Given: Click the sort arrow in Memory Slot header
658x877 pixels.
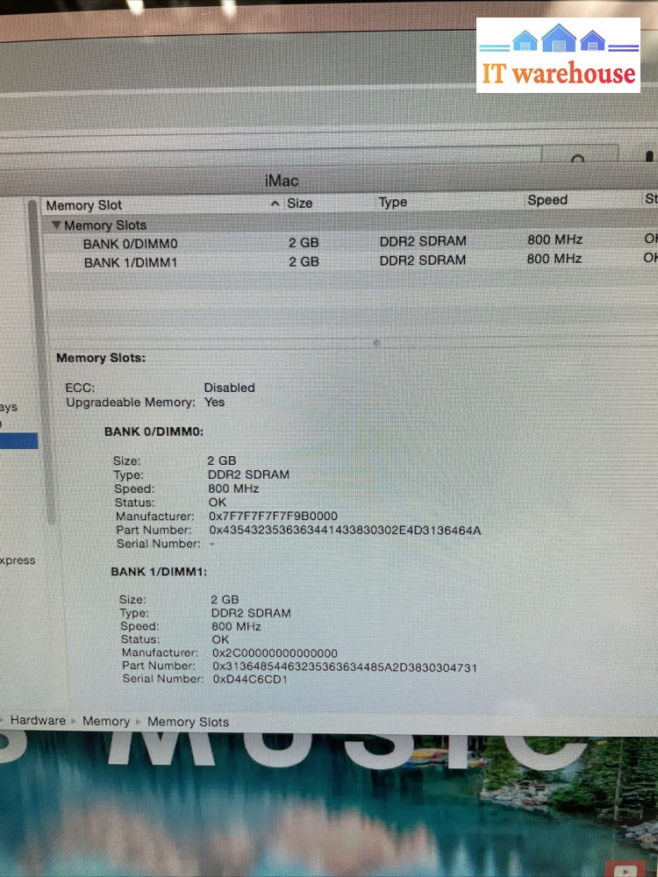Looking at the screenshot, I should [x=275, y=203].
